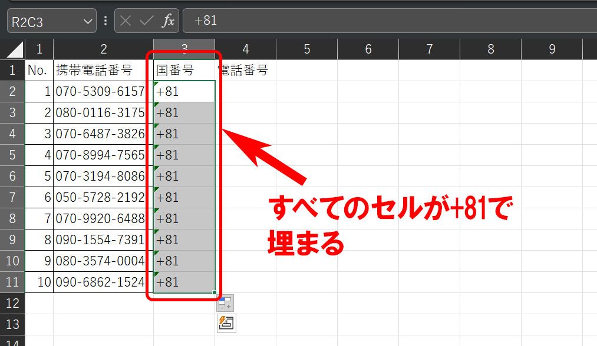Click the No. cell left of 090-6862-1524
Viewport: 597px width, 346px height.
[x=39, y=282]
